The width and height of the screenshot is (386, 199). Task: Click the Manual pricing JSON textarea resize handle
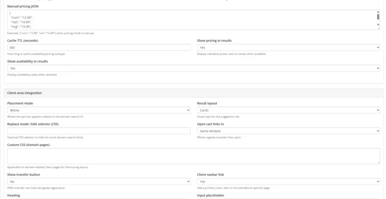coord(379,29)
